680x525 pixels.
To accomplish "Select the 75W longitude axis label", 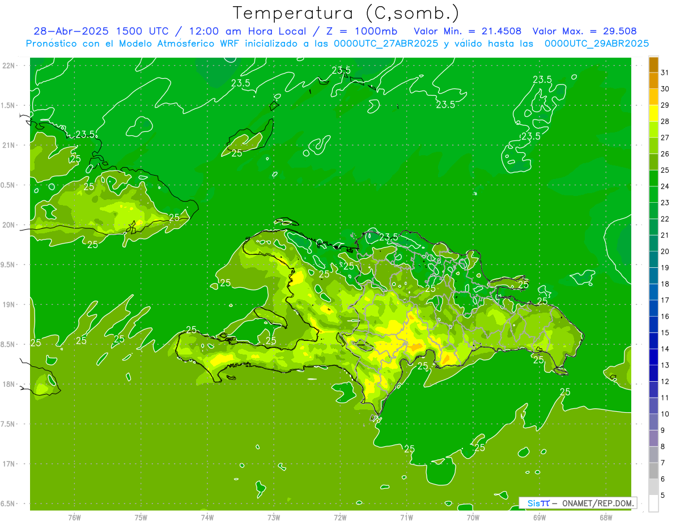I will pos(141,518).
